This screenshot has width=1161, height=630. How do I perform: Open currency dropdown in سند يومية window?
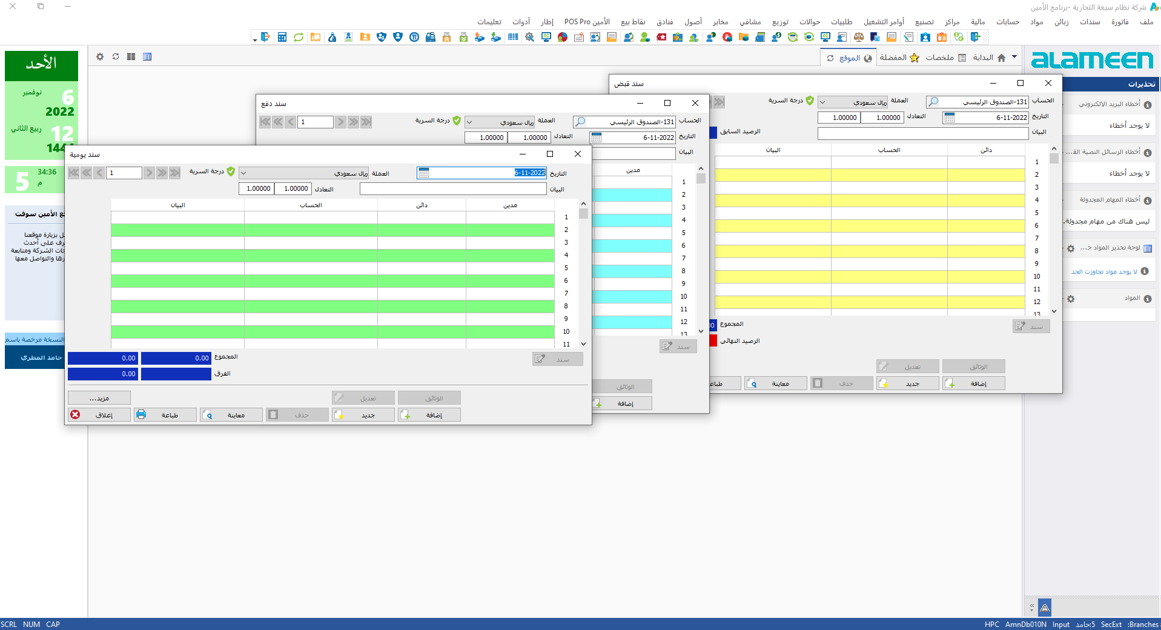coord(243,173)
